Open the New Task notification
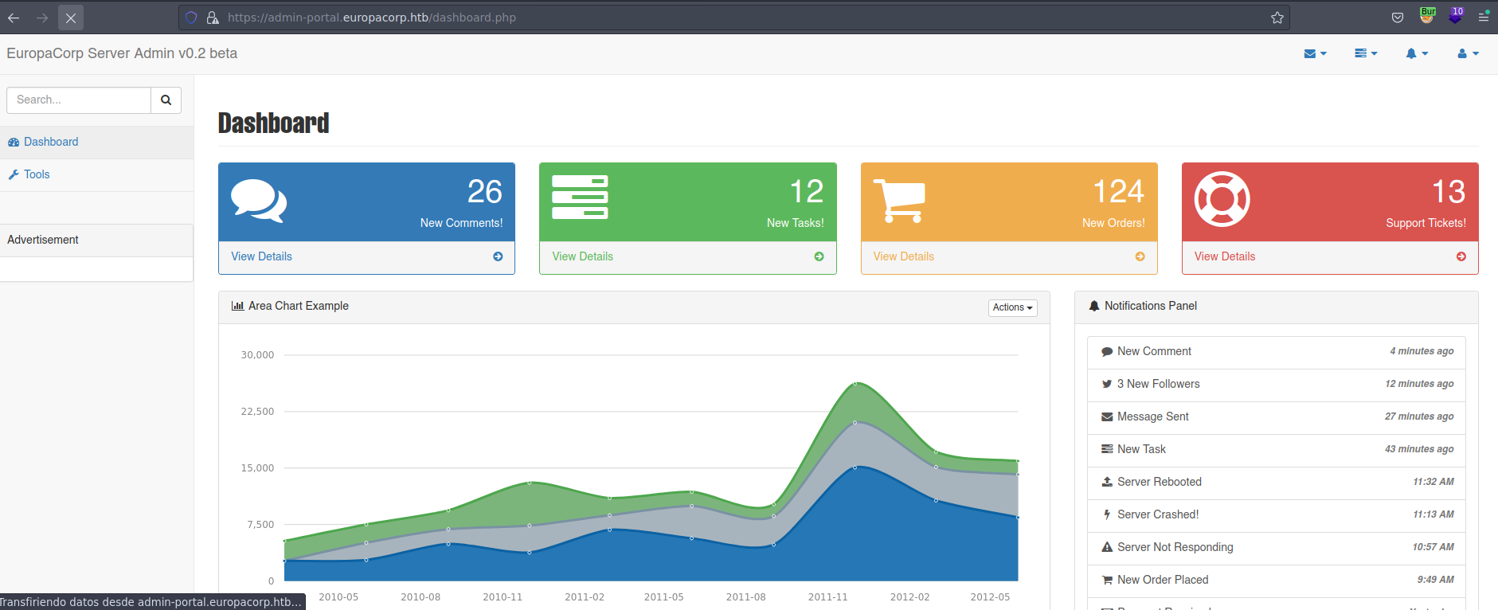Image resolution: width=1498 pixels, height=610 pixels. tap(1277, 449)
